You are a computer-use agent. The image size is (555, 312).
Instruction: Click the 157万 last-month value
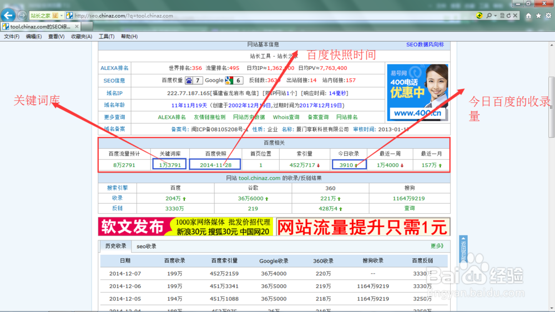point(429,165)
